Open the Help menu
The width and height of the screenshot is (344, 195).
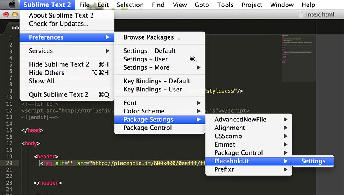point(308,5)
